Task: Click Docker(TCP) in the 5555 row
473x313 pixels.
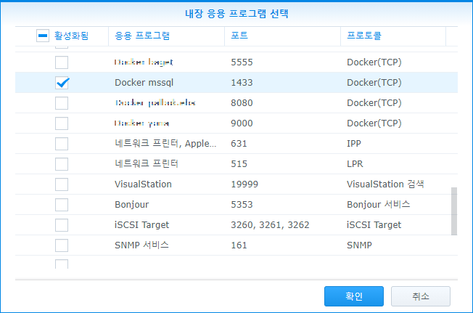Action: click(x=374, y=62)
